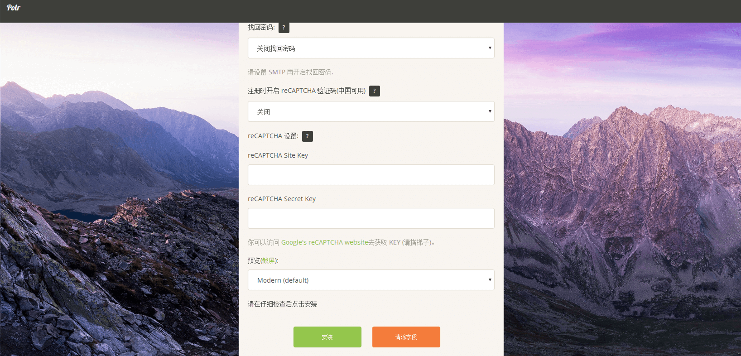Open Google's reCAPTCHA website link
The height and width of the screenshot is (356, 741).
pyautogui.click(x=324, y=242)
